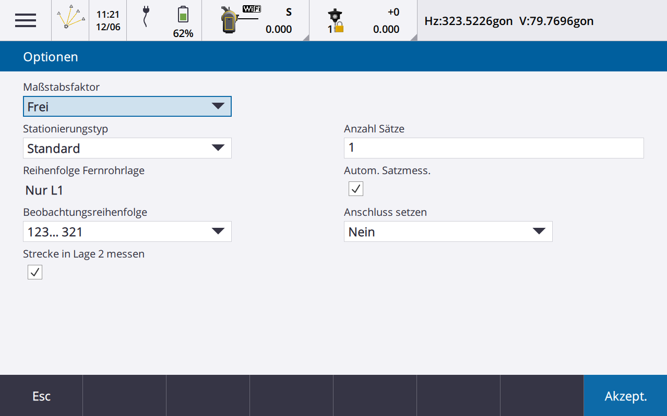This screenshot has width=667, height=416.
Task: Open the Anschluss setzen dropdown
Action: click(x=447, y=232)
